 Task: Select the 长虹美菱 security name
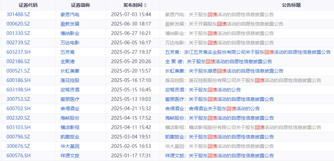point(70,71)
